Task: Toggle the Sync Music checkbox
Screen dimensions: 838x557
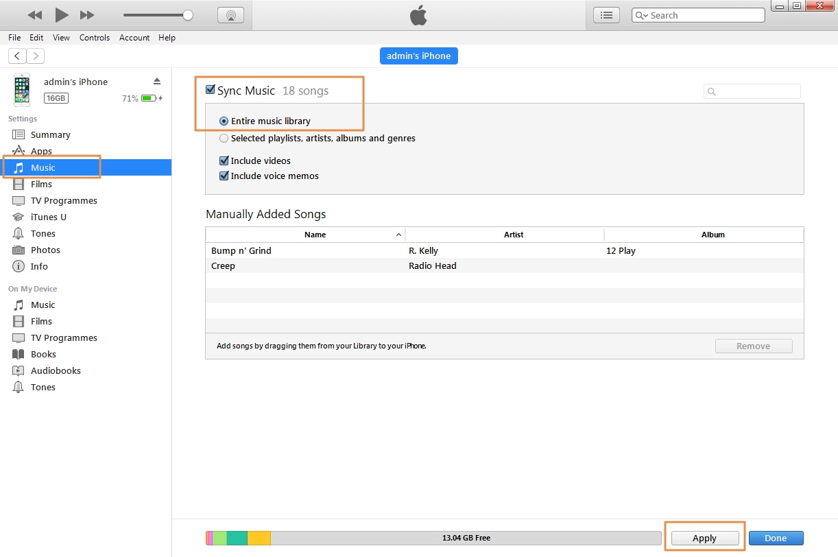Action: tap(211, 90)
